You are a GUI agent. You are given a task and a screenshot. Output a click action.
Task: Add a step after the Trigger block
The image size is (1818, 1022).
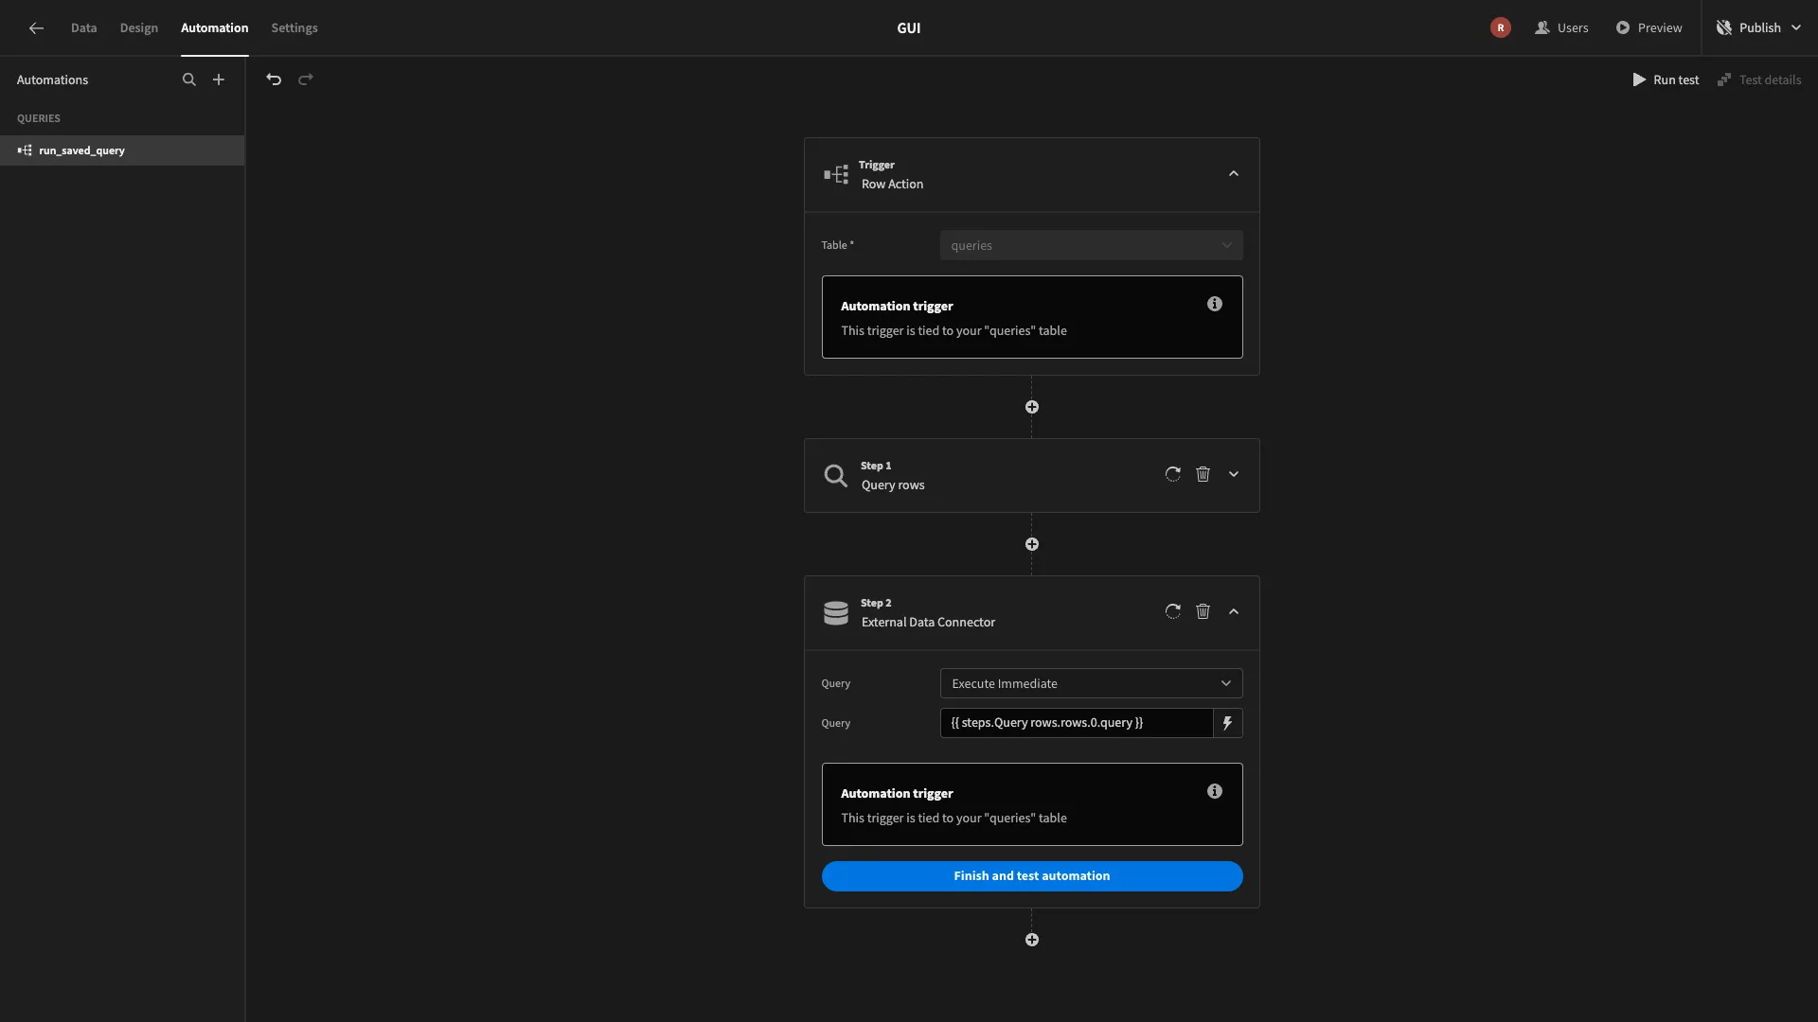1032,407
